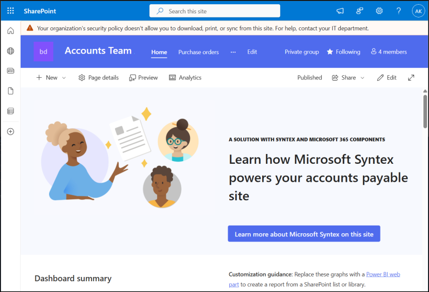The image size is (429, 292).
Task: Expand the Share dropdown chevron
Action: point(362,78)
